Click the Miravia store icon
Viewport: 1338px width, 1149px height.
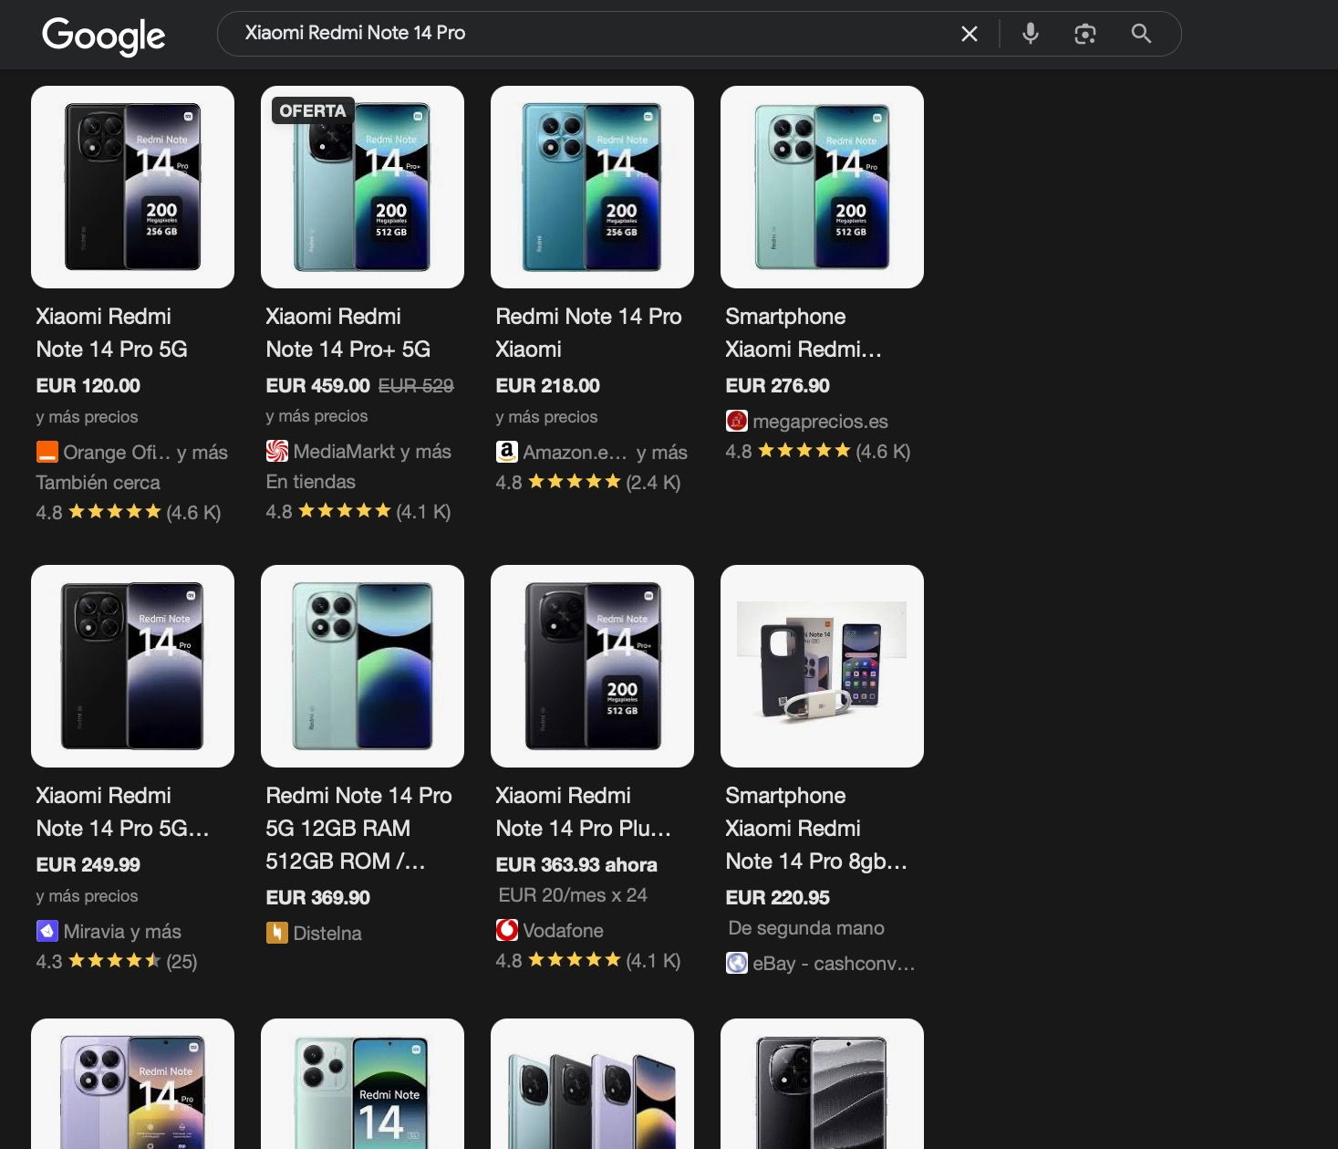(x=47, y=931)
